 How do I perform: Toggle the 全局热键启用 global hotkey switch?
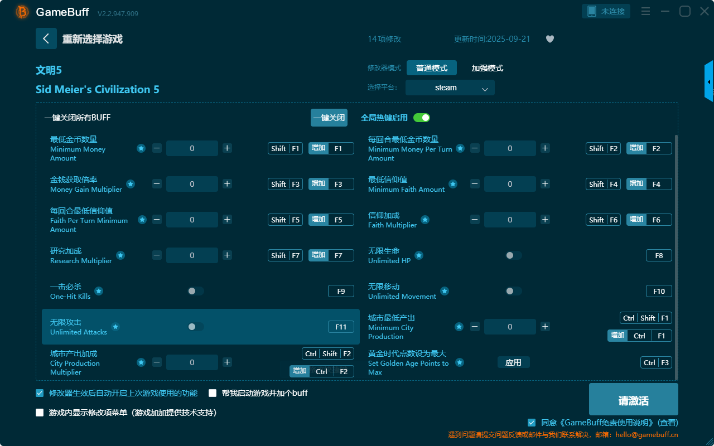(422, 118)
